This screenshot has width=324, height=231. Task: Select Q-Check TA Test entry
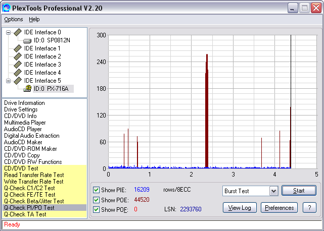pyautogui.click(x=44, y=214)
